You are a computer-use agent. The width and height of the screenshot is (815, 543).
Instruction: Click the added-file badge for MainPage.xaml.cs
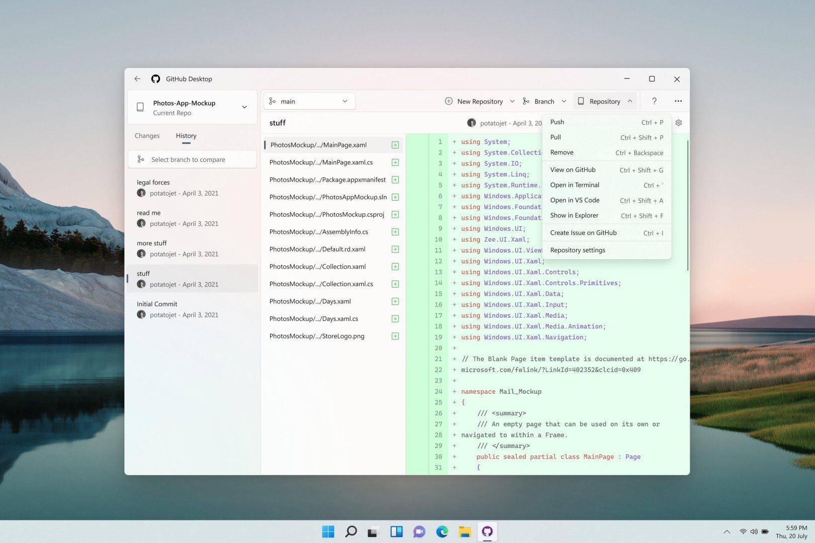point(395,162)
